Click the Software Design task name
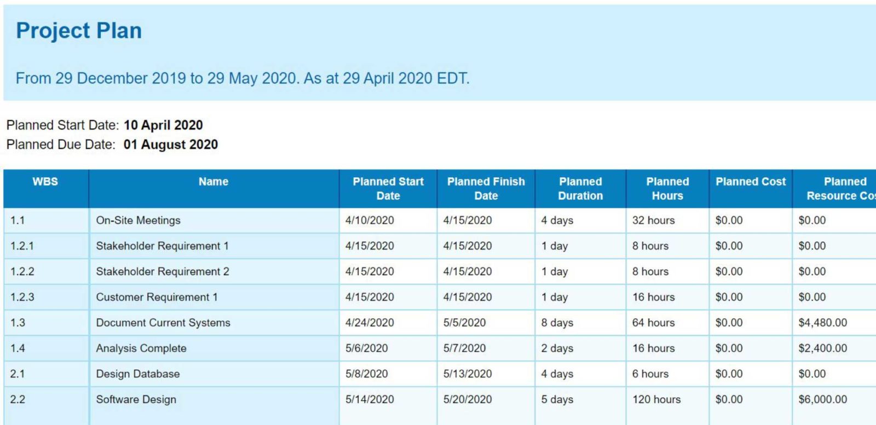876x425 pixels. [136, 400]
